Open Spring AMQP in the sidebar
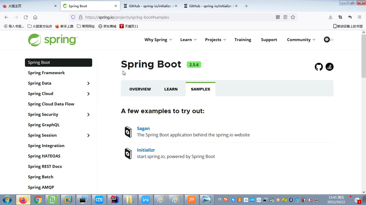This screenshot has width=366, height=205. 41,187
